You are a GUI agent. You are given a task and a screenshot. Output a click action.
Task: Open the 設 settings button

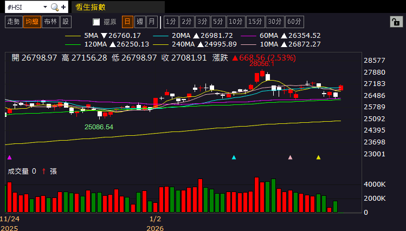tap(66, 22)
